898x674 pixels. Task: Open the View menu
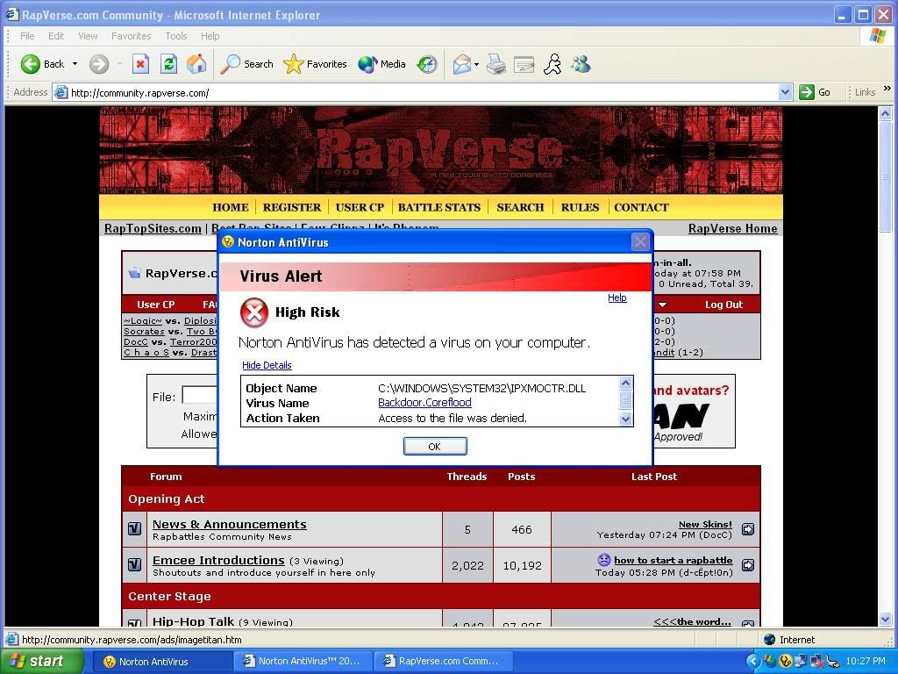tap(88, 35)
